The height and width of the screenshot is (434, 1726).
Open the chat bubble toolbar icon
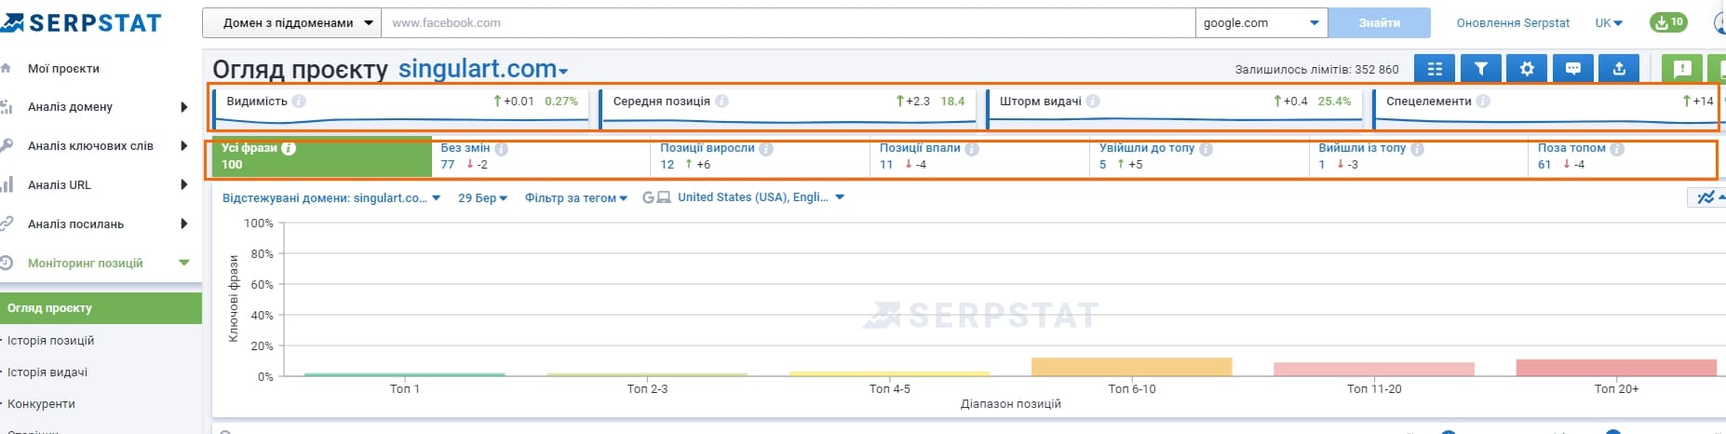[1572, 68]
